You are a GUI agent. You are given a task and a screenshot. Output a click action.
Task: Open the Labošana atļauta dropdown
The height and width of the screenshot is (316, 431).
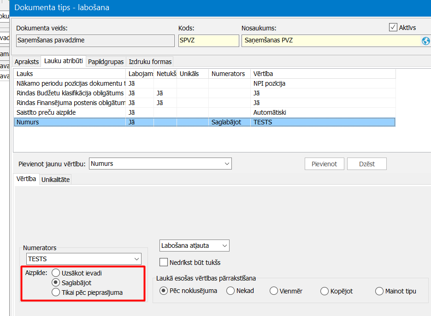pos(224,246)
